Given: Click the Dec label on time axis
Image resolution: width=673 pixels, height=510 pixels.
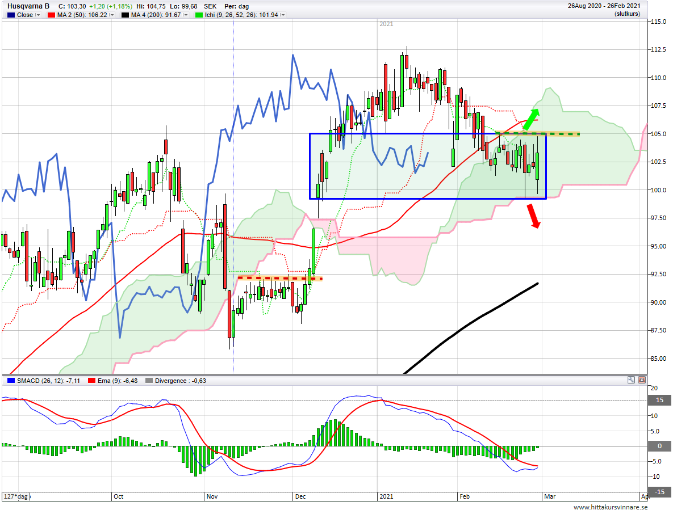Looking at the screenshot, I should [x=300, y=496].
